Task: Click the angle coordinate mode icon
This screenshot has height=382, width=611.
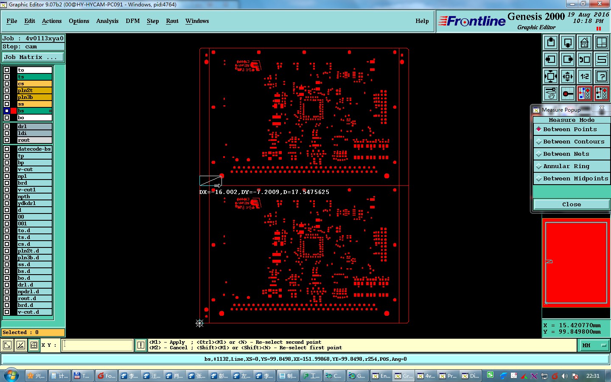Action: click(x=20, y=345)
